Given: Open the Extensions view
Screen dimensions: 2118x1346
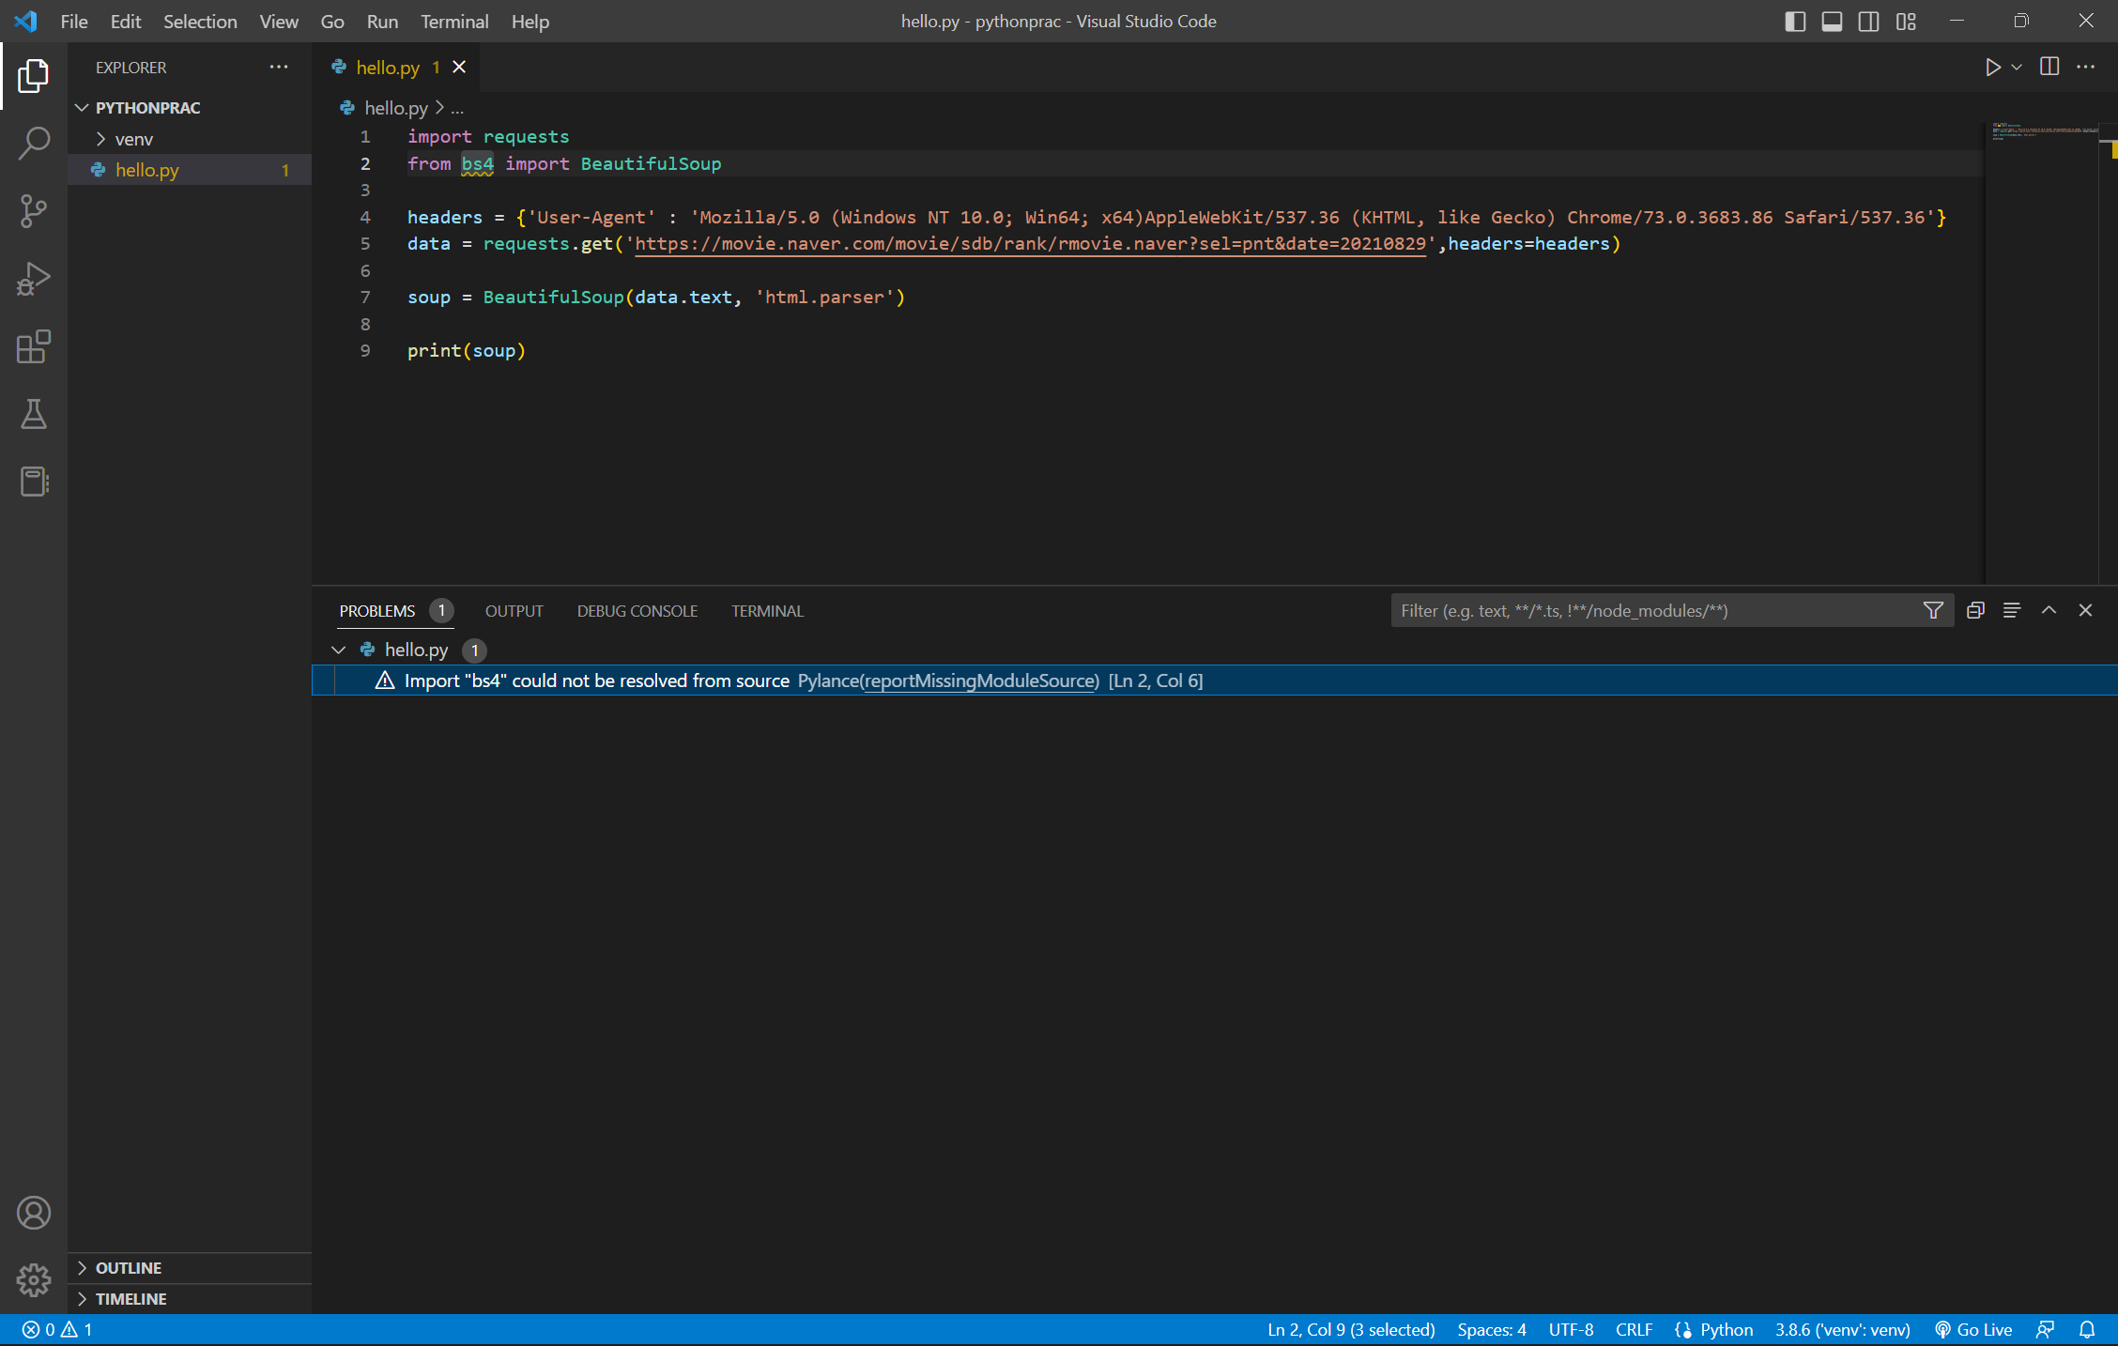Looking at the screenshot, I should pos(34,346).
